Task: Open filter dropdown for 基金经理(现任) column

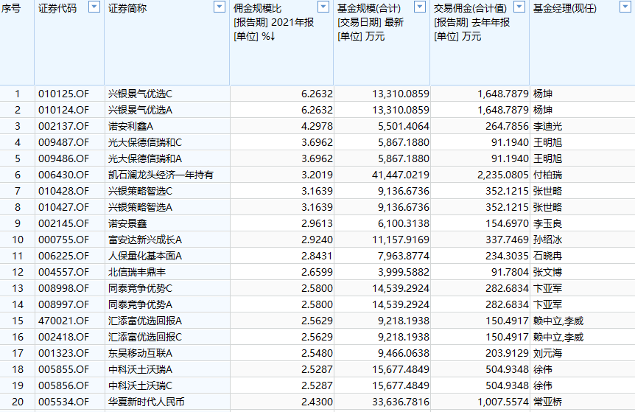Action: pyautogui.click(x=625, y=7)
